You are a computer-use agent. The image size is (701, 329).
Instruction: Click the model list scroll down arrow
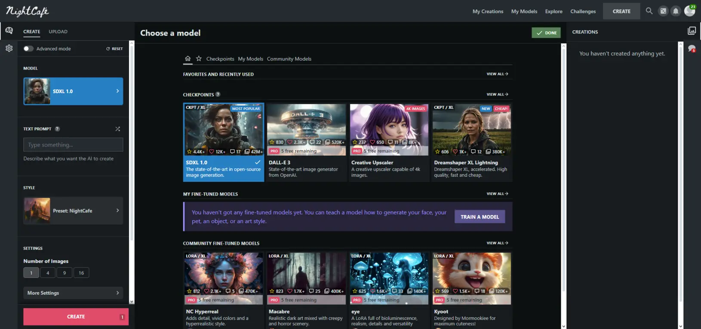(563, 326)
